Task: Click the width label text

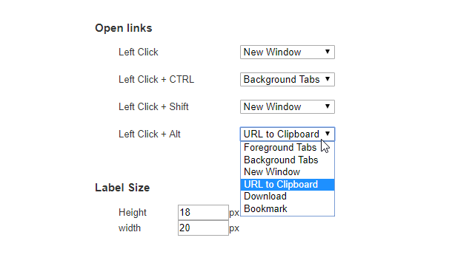Action: [130, 228]
